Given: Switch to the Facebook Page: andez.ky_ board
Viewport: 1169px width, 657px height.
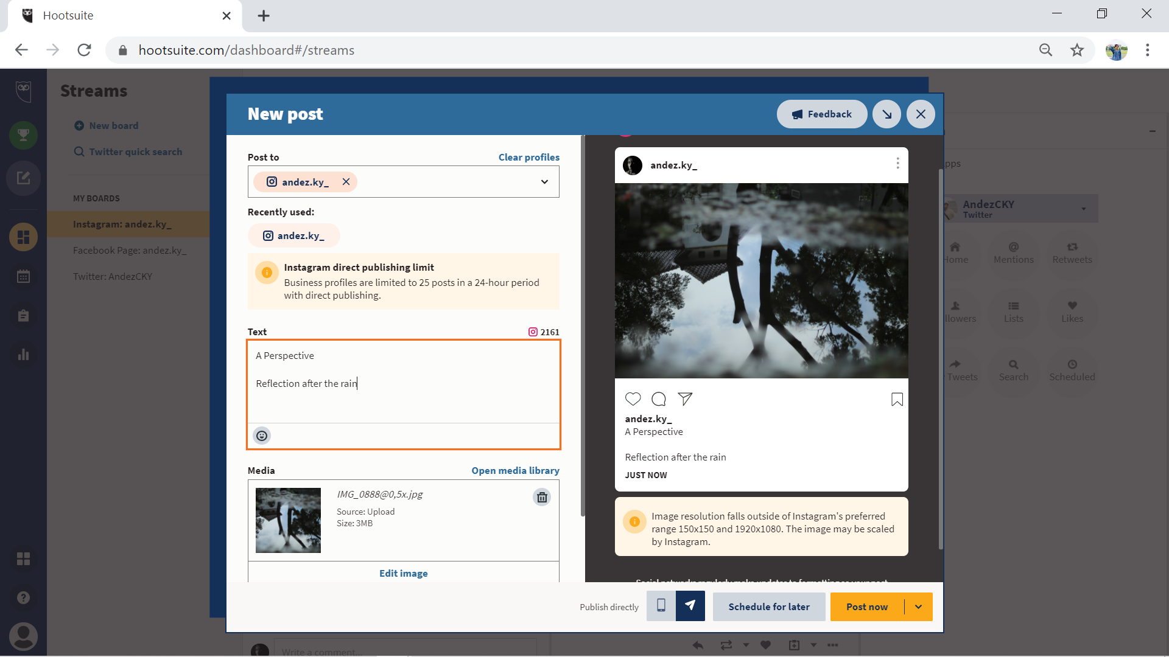Looking at the screenshot, I should click(x=130, y=250).
